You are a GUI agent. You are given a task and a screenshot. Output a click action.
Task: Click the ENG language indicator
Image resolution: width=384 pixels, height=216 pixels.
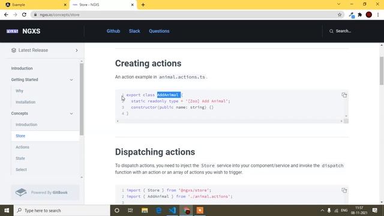coord(344,211)
